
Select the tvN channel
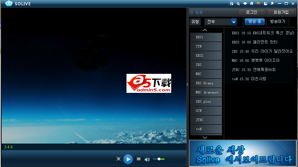coord(206,129)
